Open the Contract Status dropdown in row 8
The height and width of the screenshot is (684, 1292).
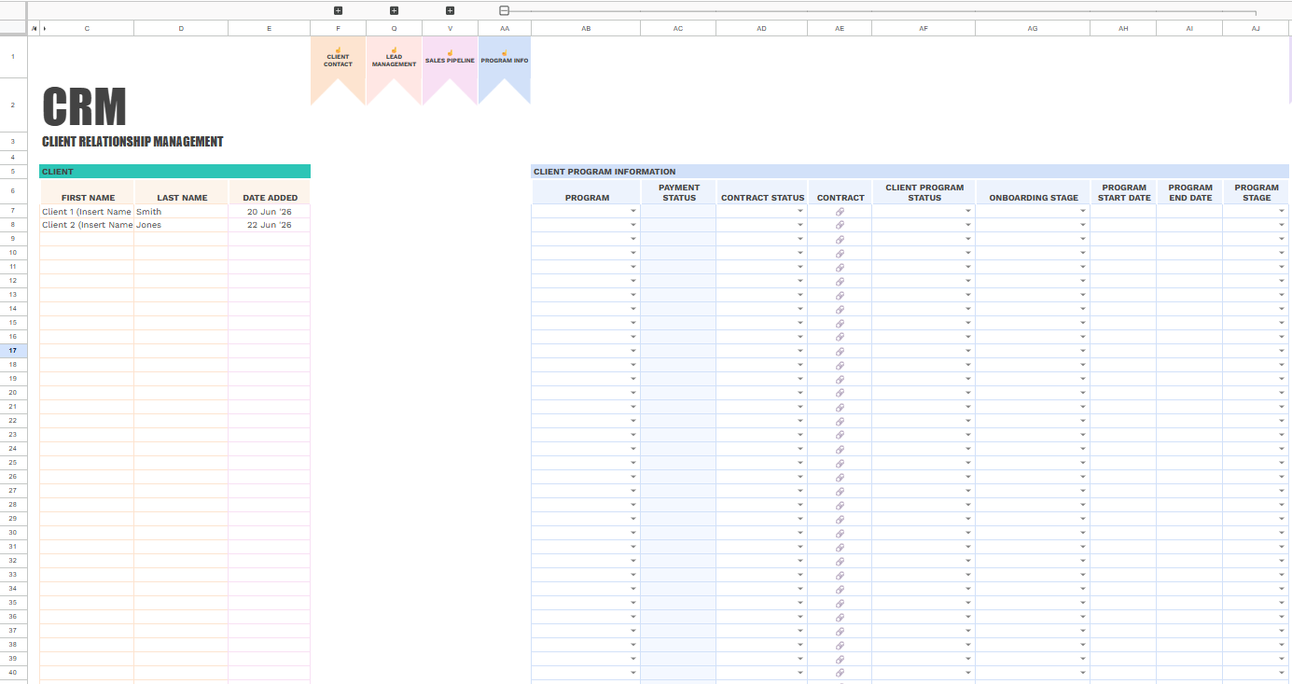tap(800, 226)
